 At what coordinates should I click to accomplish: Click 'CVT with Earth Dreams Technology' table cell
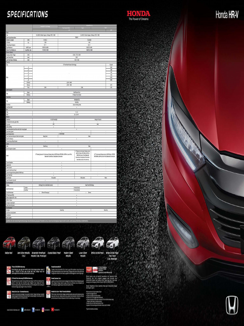70,65
